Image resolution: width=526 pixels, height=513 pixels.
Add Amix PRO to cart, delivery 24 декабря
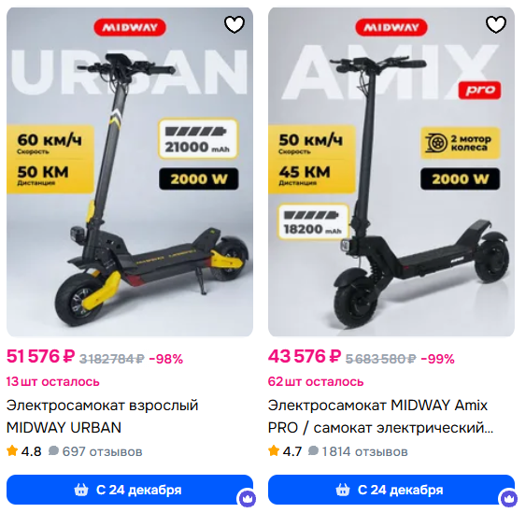[x=391, y=490]
